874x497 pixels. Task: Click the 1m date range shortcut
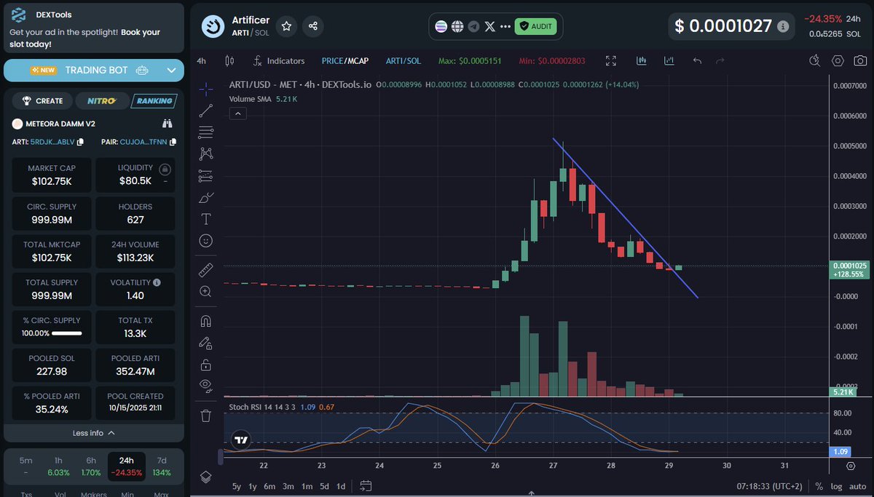307,486
